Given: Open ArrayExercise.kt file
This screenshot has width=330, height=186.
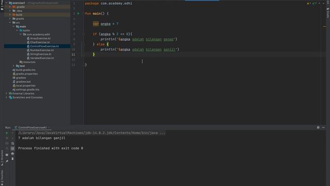Looking at the screenshot, I should coord(40,38).
